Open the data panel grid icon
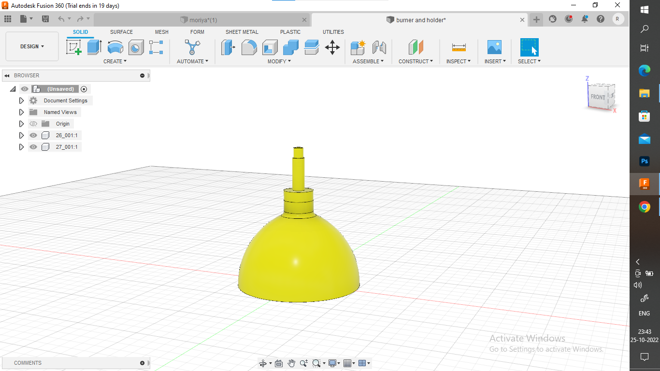Screen dimensions: 660x371 (8, 19)
